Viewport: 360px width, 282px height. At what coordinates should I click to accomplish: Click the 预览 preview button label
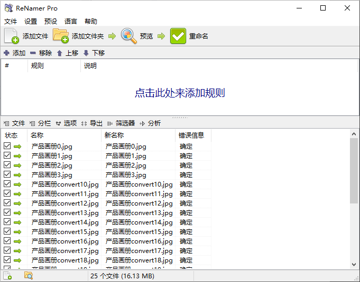(146, 36)
